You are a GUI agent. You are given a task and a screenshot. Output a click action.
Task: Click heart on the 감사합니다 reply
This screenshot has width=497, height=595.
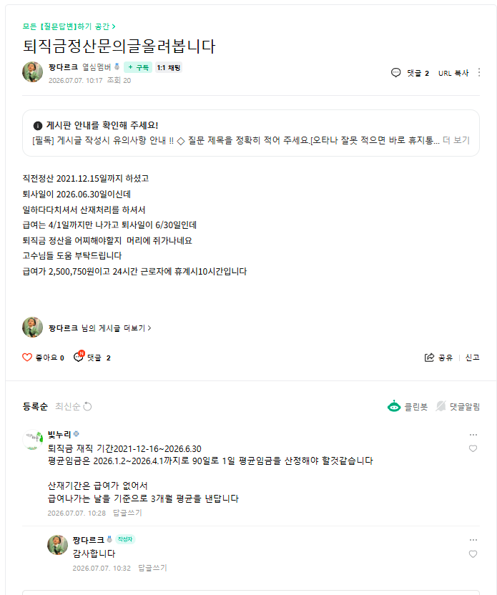point(473,554)
